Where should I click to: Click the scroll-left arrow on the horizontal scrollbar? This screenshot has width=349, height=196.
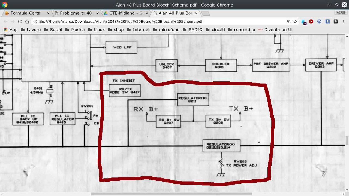pos(2,194)
